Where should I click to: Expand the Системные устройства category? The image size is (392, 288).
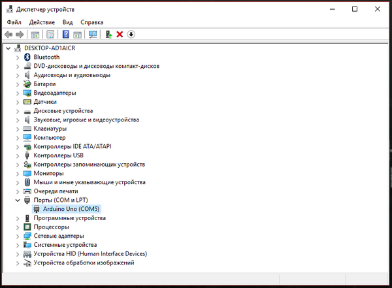point(18,245)
